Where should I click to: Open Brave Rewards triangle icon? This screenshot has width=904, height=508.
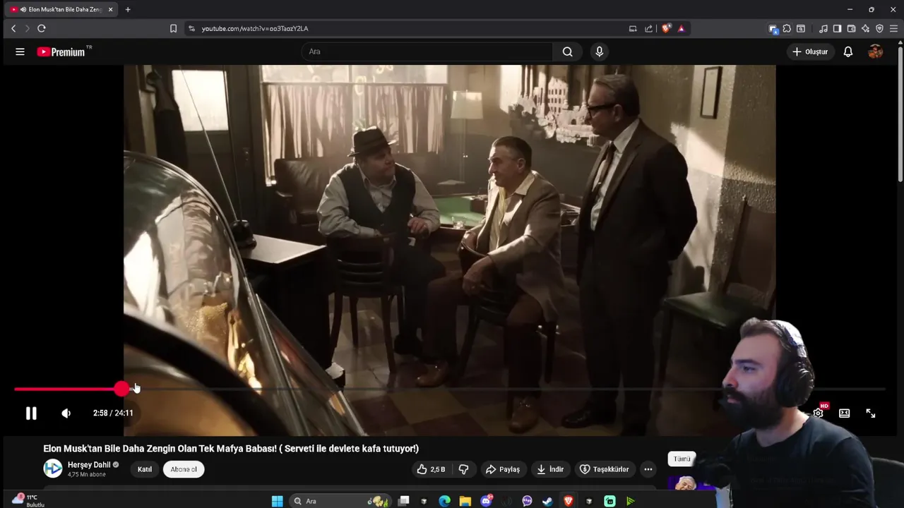point(681,28)
